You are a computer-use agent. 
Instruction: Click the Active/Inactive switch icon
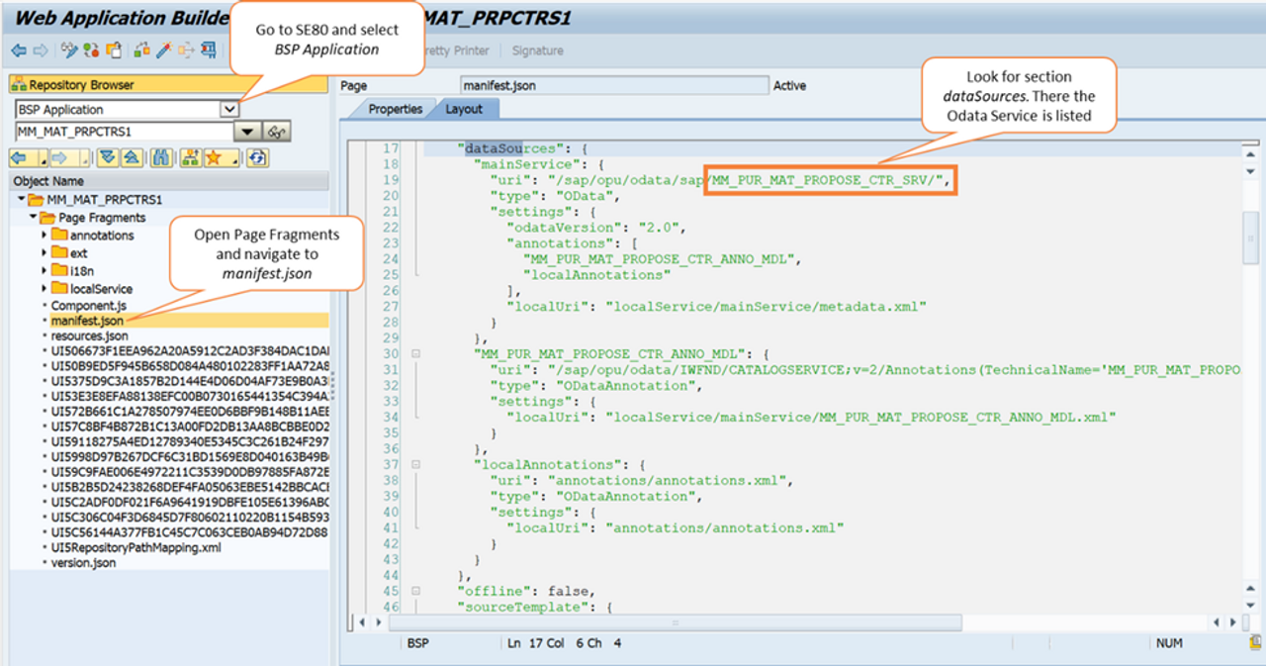coord(91,49)
